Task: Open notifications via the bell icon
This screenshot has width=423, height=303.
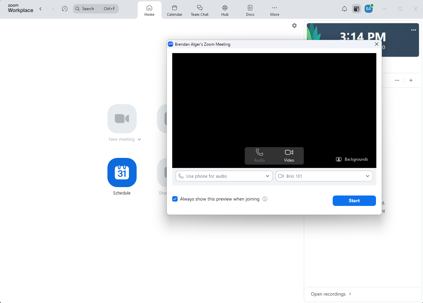Action: pyautogui.click(x=344, y=8)
